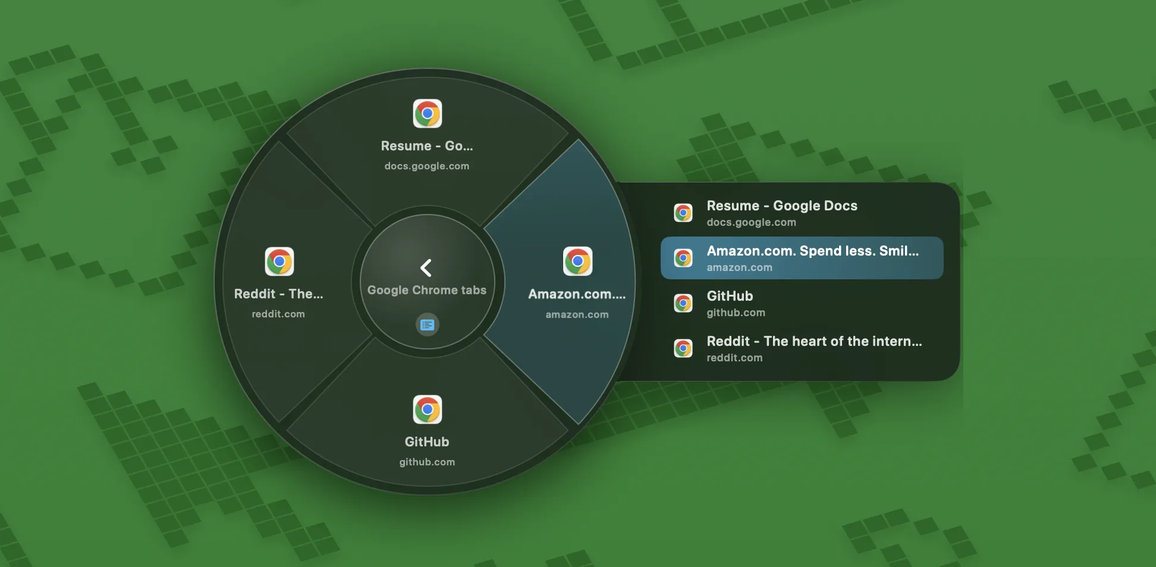
Task: Click "amazon.com" in the side list
Action: (x=739, y=267)
